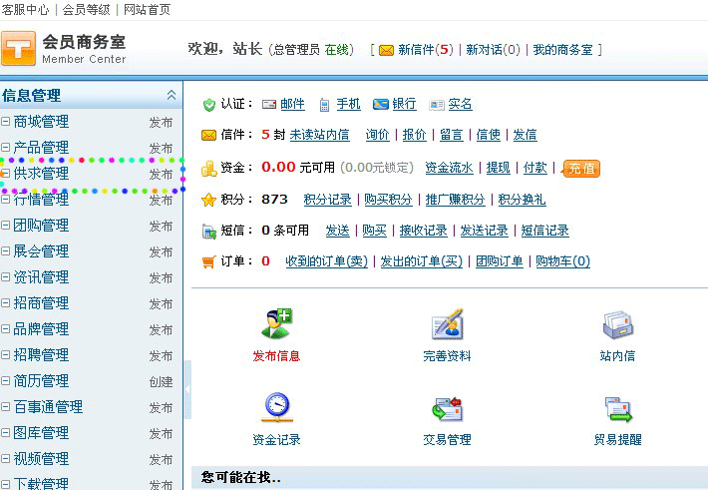Open 我的商务室 in the header
The height and width of the screenshot is (490, 708).
(562, 50)
